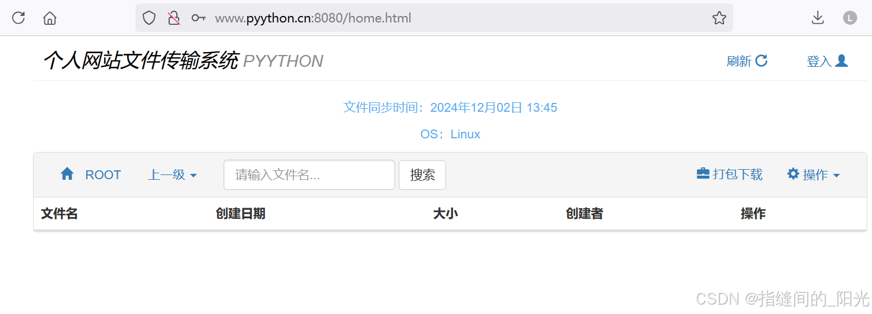Viewport: 872px width, 314px height.
Task: Click the briefcase icon for 打包下载
Action: [703, 173]
